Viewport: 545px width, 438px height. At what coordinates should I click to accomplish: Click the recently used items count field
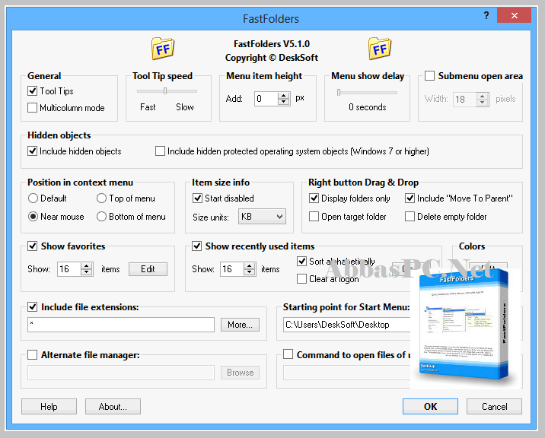pyautogui.click(x=232, y=269)
